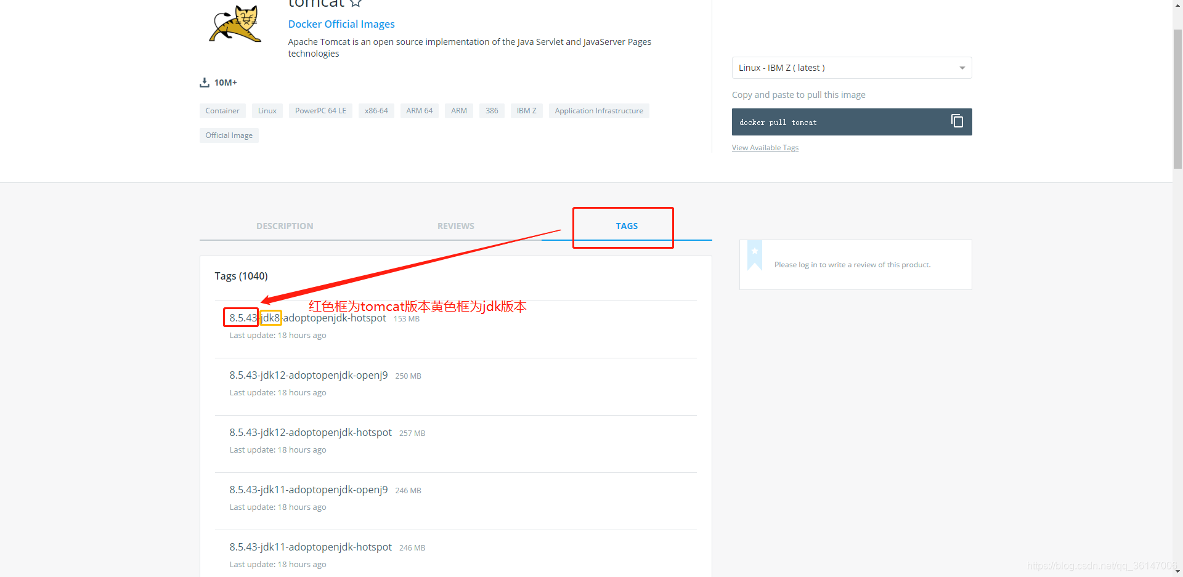Click the 153 MB size label

click(407, 319)
